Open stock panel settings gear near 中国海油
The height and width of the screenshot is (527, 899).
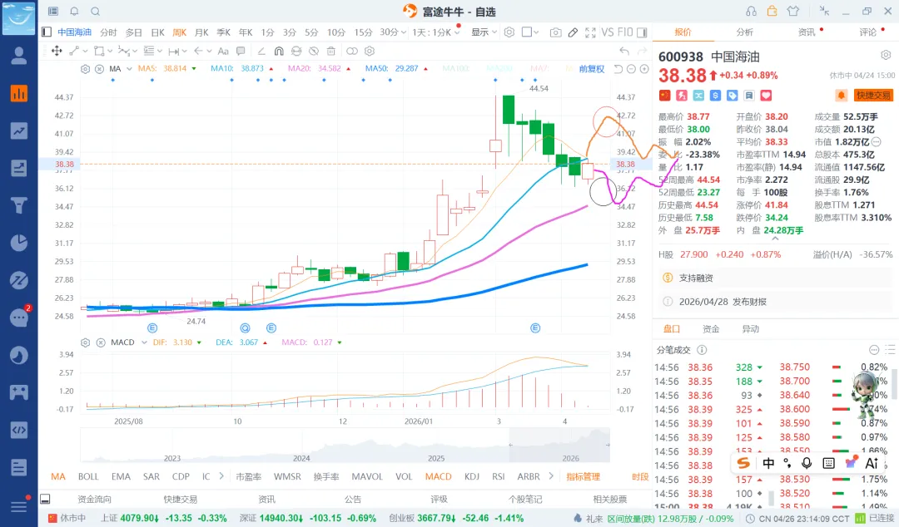pos(886,55)
